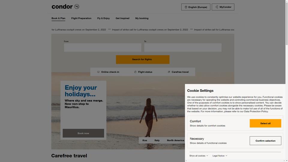The width and height of the screenshot is (288, 162).
Task: Select the Italy destination tab
Action: coord(157,140)
